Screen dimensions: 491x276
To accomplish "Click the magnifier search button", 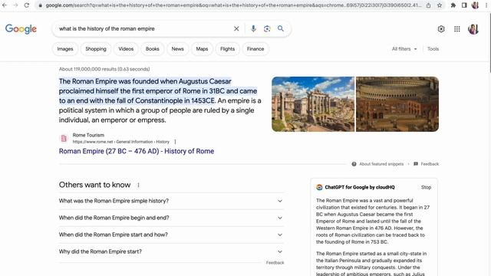I will click(281, 29).
